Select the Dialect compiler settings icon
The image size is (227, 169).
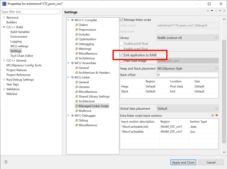(77, 25)
